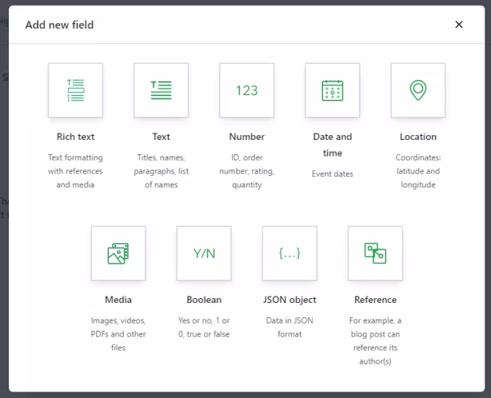491x398 pixels.
Task: Choose the Text field type icon
Action: click(x=162, y=90)
